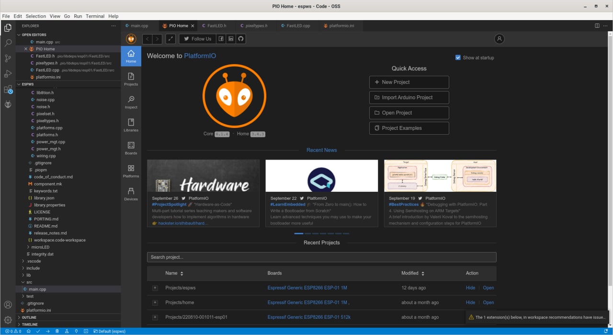Click the Search project input field

[321, 257]
